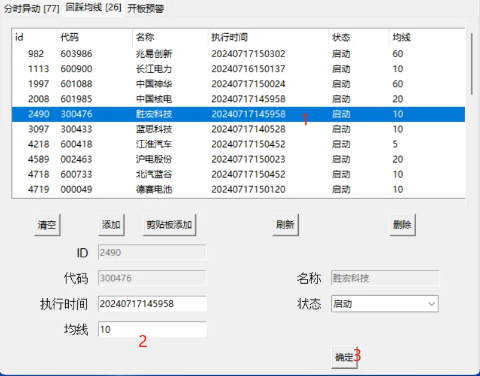The width and height of the screenshot is (480, 376).
Task: Sort by the 执行时间 column header
Action: [x=268, y=37]
